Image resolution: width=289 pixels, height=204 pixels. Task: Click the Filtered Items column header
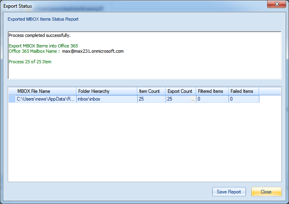[212, 91]
